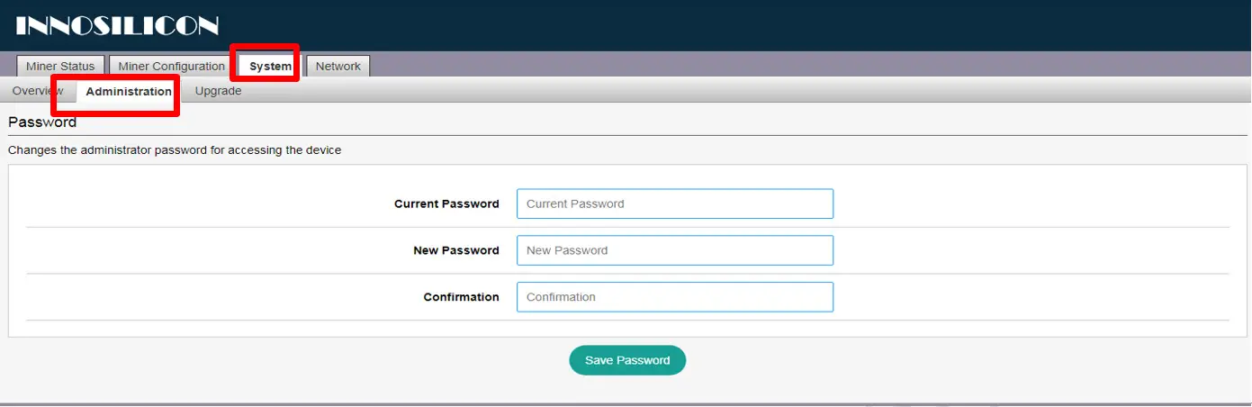Viewport: 1252px width, 407px height.
Task: Select the System tab
Action: click(270, 66)
